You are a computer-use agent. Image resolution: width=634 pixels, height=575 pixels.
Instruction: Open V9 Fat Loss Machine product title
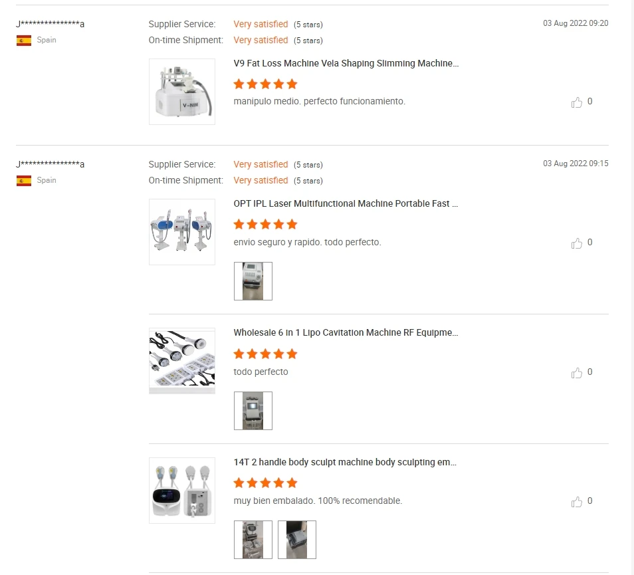[346, 64]
